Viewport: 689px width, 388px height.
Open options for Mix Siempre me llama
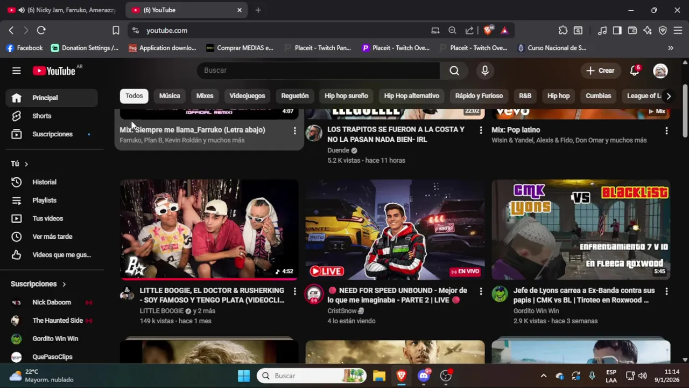click(294, 130)
